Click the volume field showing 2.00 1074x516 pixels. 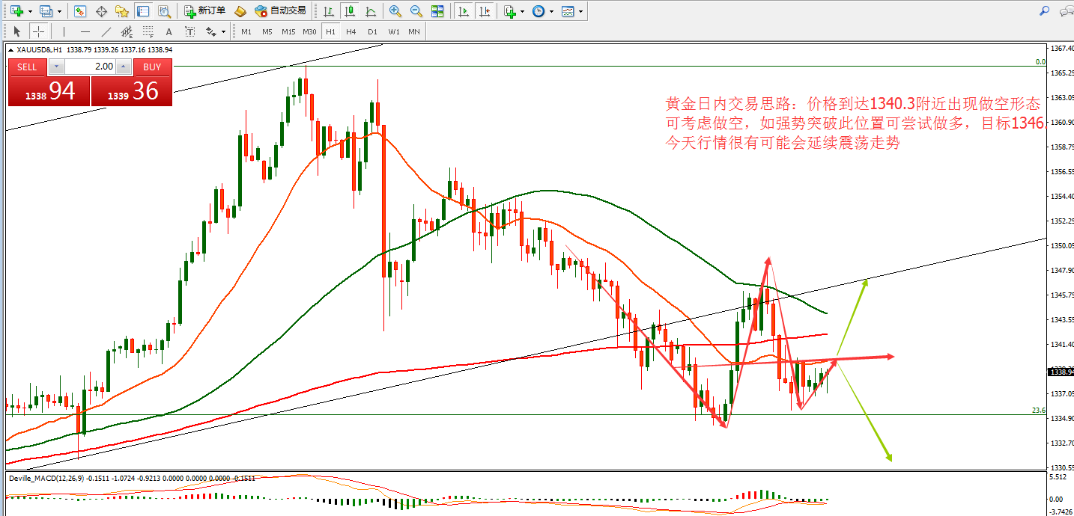pyautogui.click(x=91, y=67)
